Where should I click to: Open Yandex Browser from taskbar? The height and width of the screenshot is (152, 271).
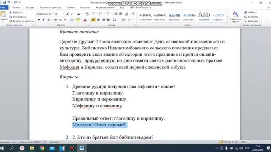point(22,148)
